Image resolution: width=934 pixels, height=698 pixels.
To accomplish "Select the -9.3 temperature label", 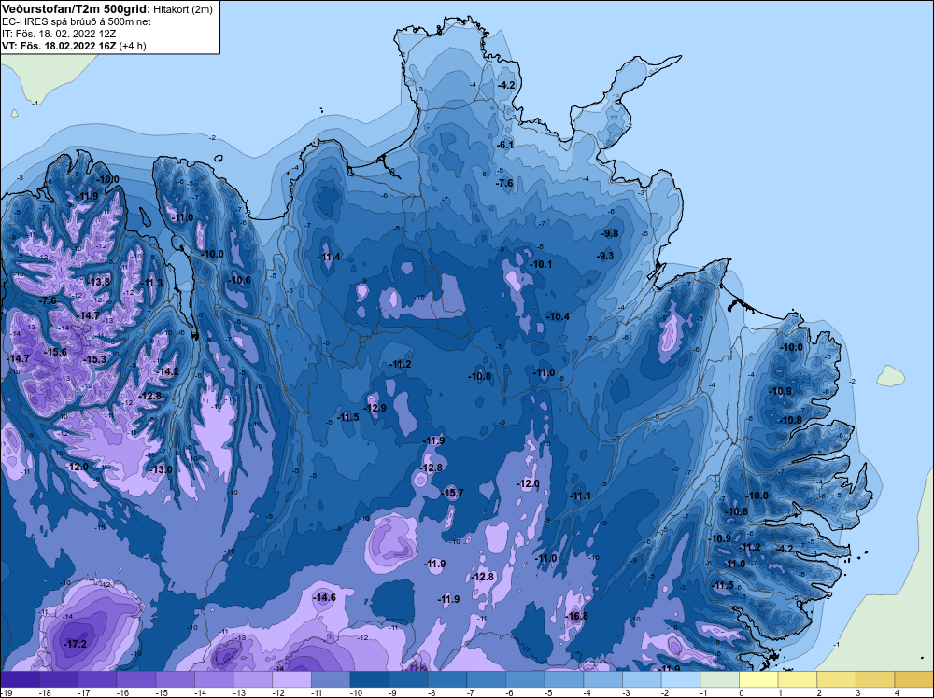I will point(605,256).
